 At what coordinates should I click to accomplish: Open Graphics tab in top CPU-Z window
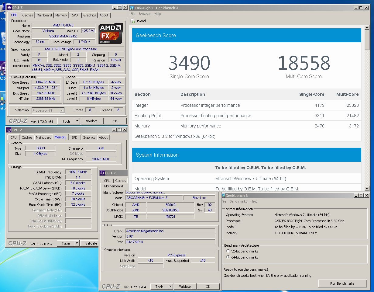pos(90,15)
